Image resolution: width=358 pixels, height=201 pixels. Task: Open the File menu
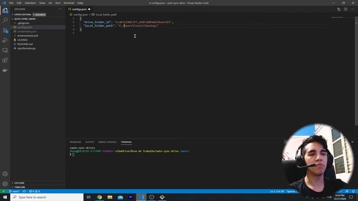[x=11, y=3]
